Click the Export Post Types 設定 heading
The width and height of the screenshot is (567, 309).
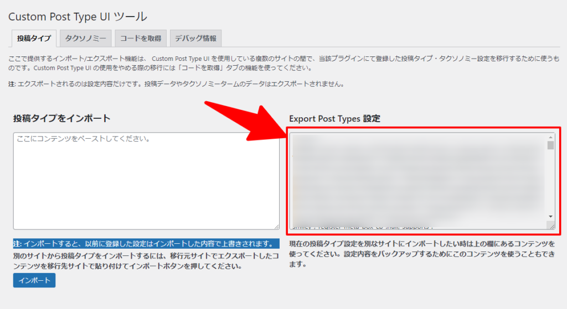click(334, 119)
